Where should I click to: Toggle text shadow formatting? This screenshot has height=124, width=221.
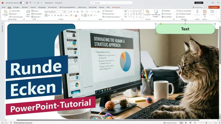tap(55, 15)
